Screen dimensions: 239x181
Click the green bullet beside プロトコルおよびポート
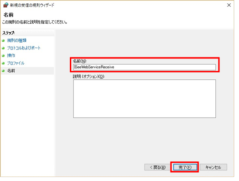coord(3,48)
